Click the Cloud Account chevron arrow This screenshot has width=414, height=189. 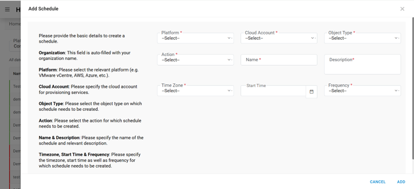313,39
